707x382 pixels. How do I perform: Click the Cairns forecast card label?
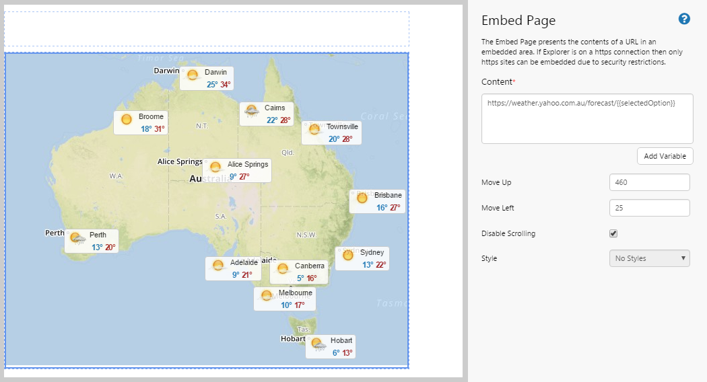click(x=275, y=108)
